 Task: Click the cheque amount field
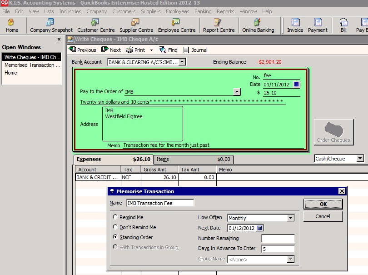click(x=281, y=93)
